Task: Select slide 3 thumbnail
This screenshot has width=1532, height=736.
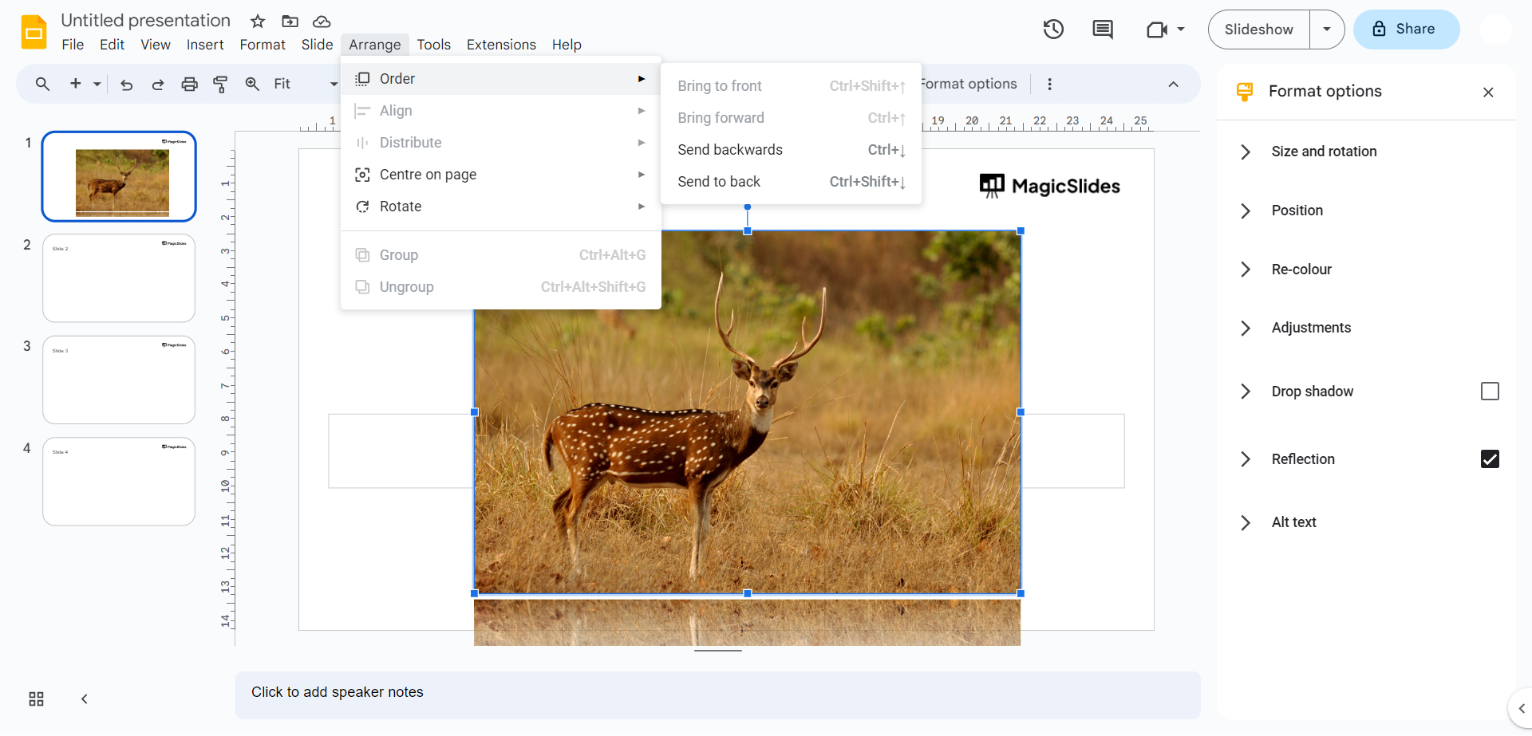Action: pyautogui.click(x=119, y=380)
